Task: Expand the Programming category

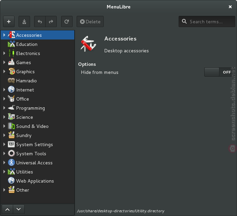Action: coord(4,108)
